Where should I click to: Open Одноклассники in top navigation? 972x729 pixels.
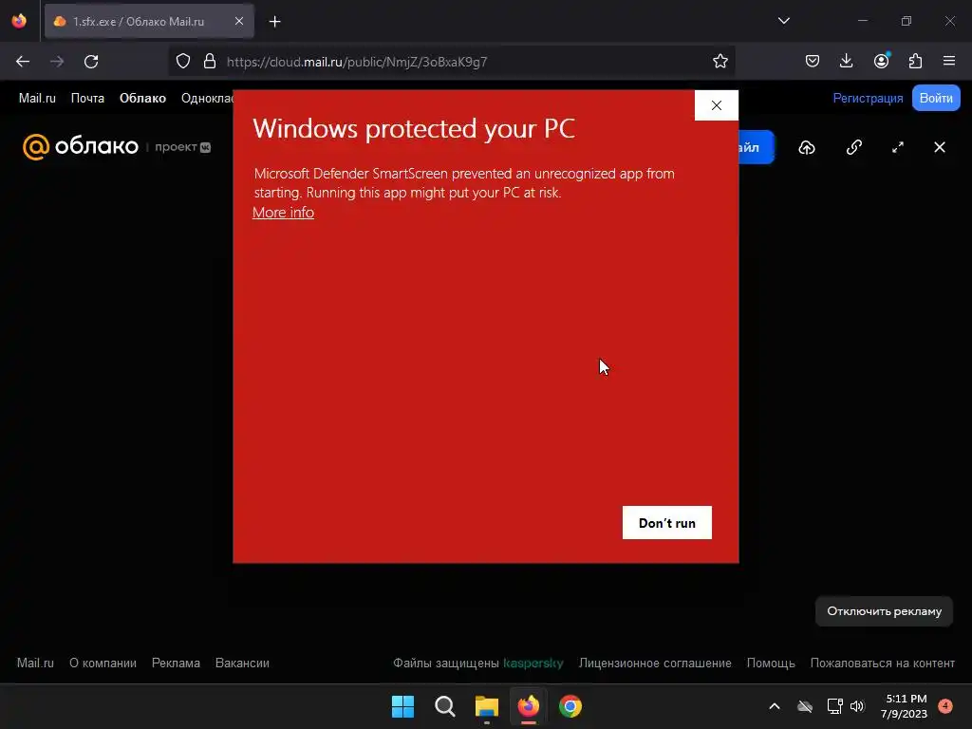point(207,98)
